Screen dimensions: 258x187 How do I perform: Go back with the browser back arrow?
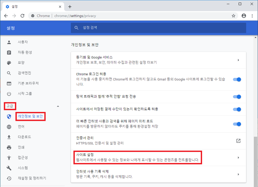pos(6,16)
